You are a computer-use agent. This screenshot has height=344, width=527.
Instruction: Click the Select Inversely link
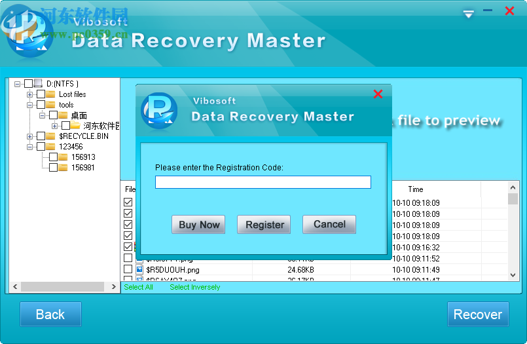194,287
